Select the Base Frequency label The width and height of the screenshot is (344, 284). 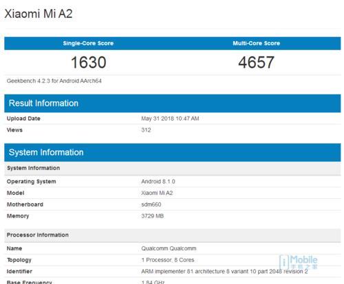click(30, 282)
